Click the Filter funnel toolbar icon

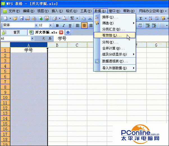click(163, 18)
